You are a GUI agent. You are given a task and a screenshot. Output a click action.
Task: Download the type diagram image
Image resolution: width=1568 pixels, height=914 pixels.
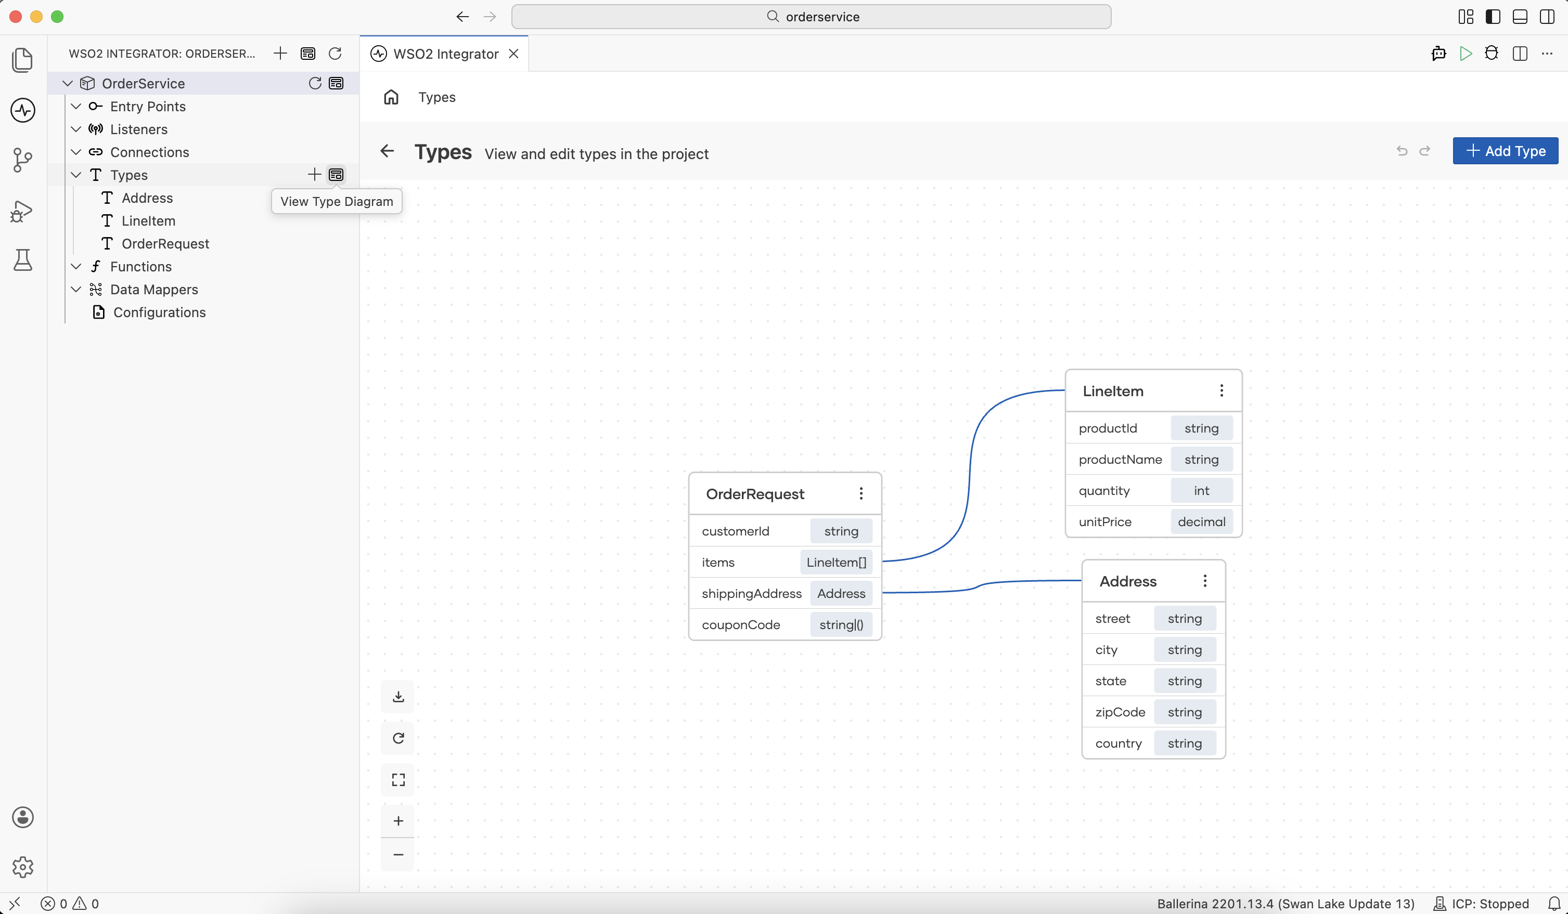tap(398, 696)
